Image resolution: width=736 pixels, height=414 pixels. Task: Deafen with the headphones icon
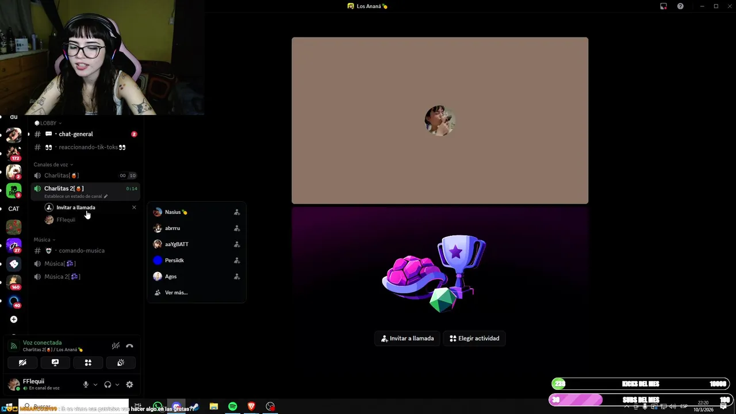108,385
